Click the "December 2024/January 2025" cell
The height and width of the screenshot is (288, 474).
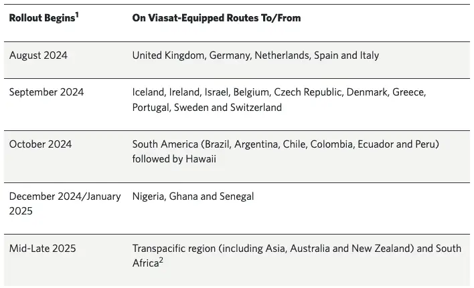click(65, 203)
